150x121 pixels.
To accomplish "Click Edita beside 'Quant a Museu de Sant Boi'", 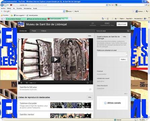I will click(x=124, y=37).
